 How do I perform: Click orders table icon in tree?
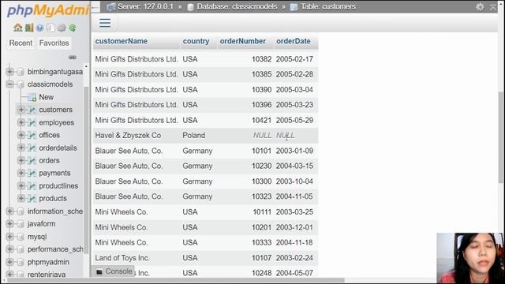tap(32, 160)
